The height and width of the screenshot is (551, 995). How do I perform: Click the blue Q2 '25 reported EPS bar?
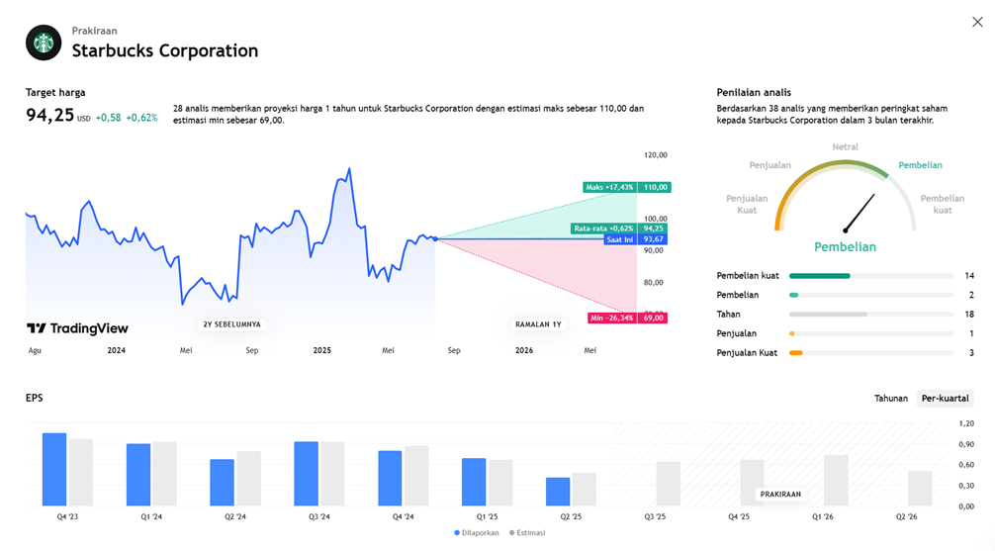pos(558,492)
